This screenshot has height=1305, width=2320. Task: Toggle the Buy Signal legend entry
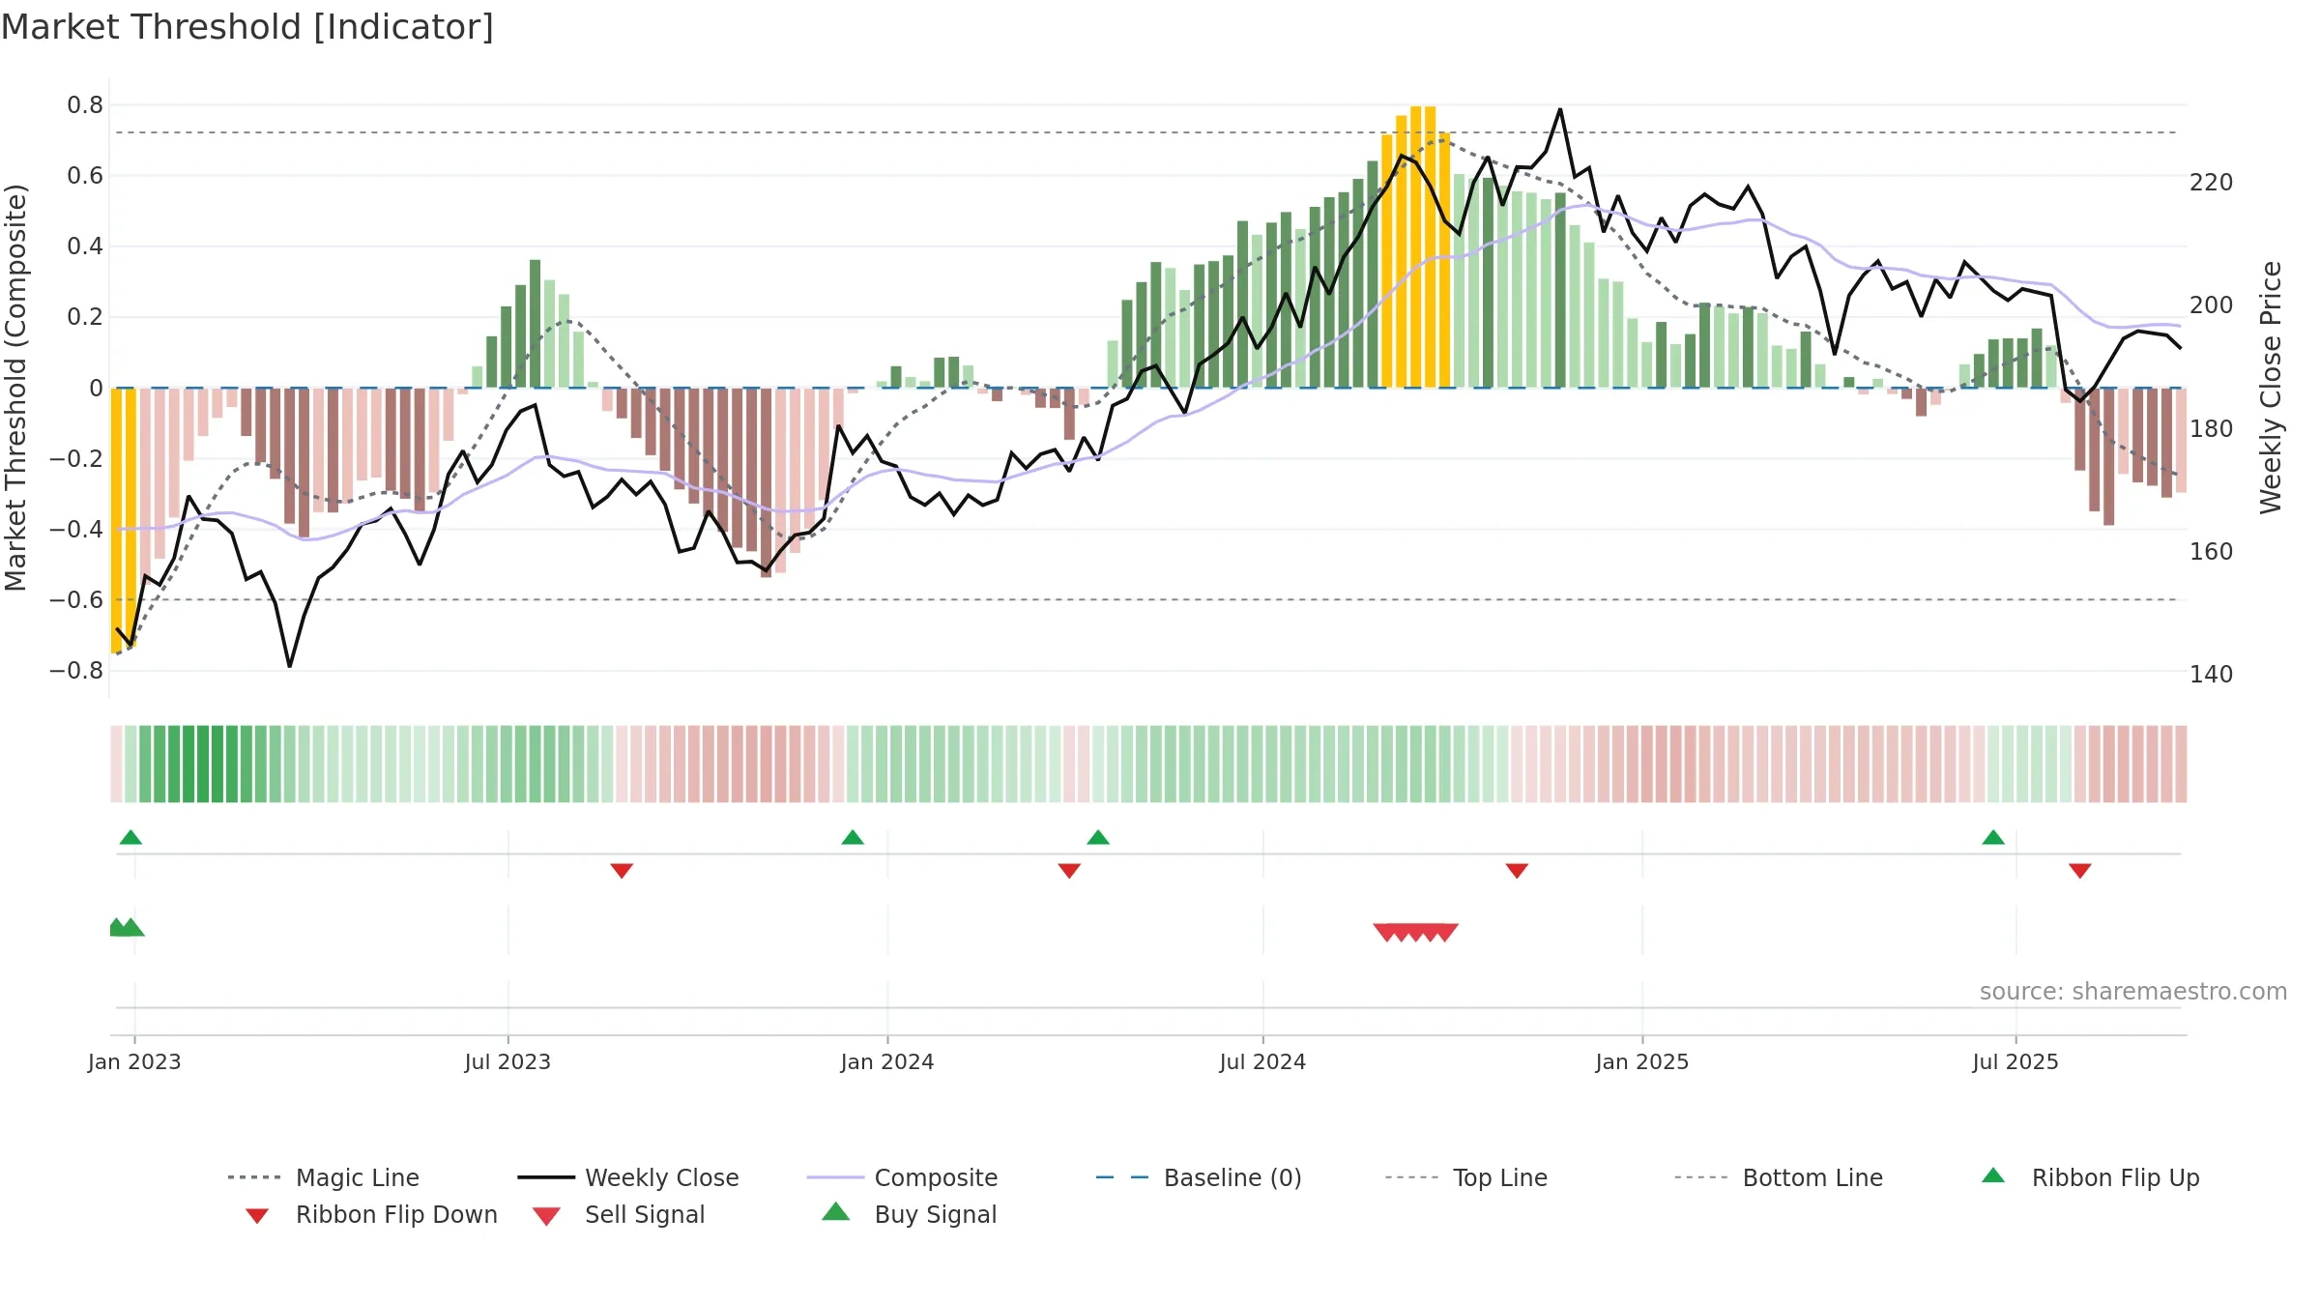pyautogui.click(x=909, y=1214)
